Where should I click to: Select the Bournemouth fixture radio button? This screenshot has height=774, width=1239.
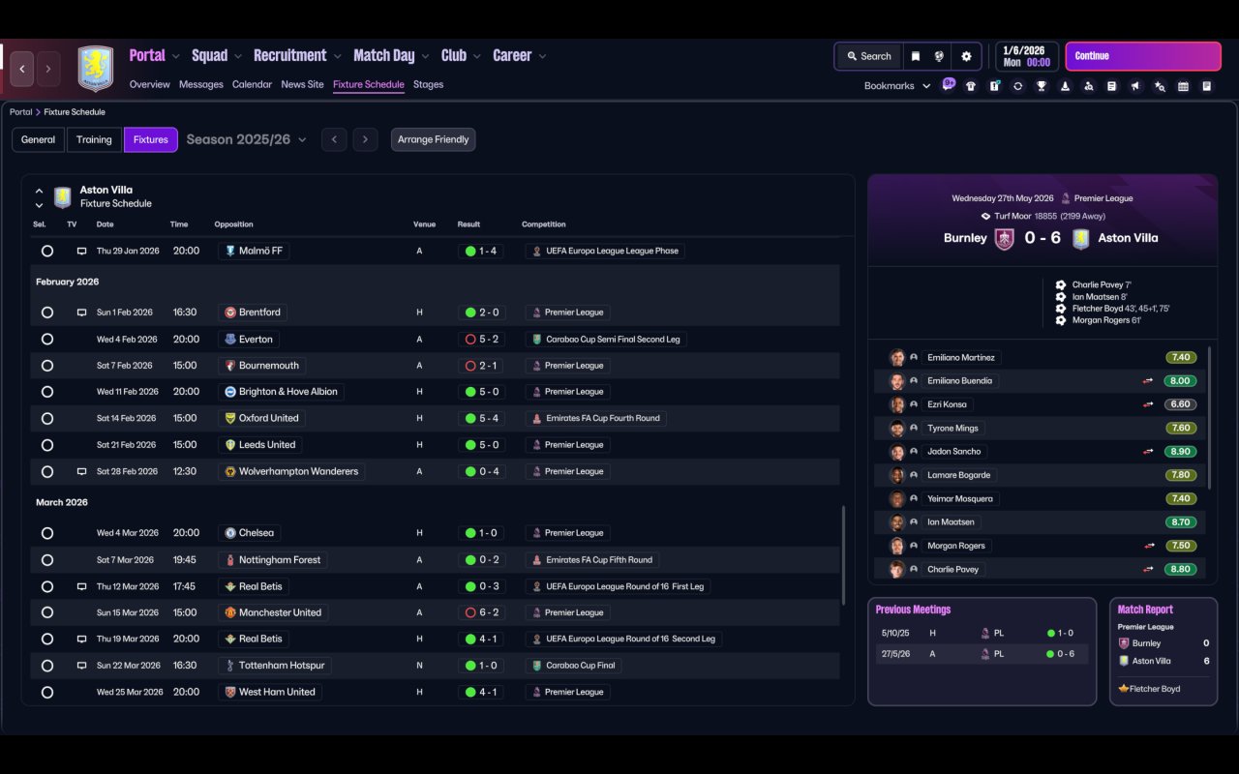point(47,366)
